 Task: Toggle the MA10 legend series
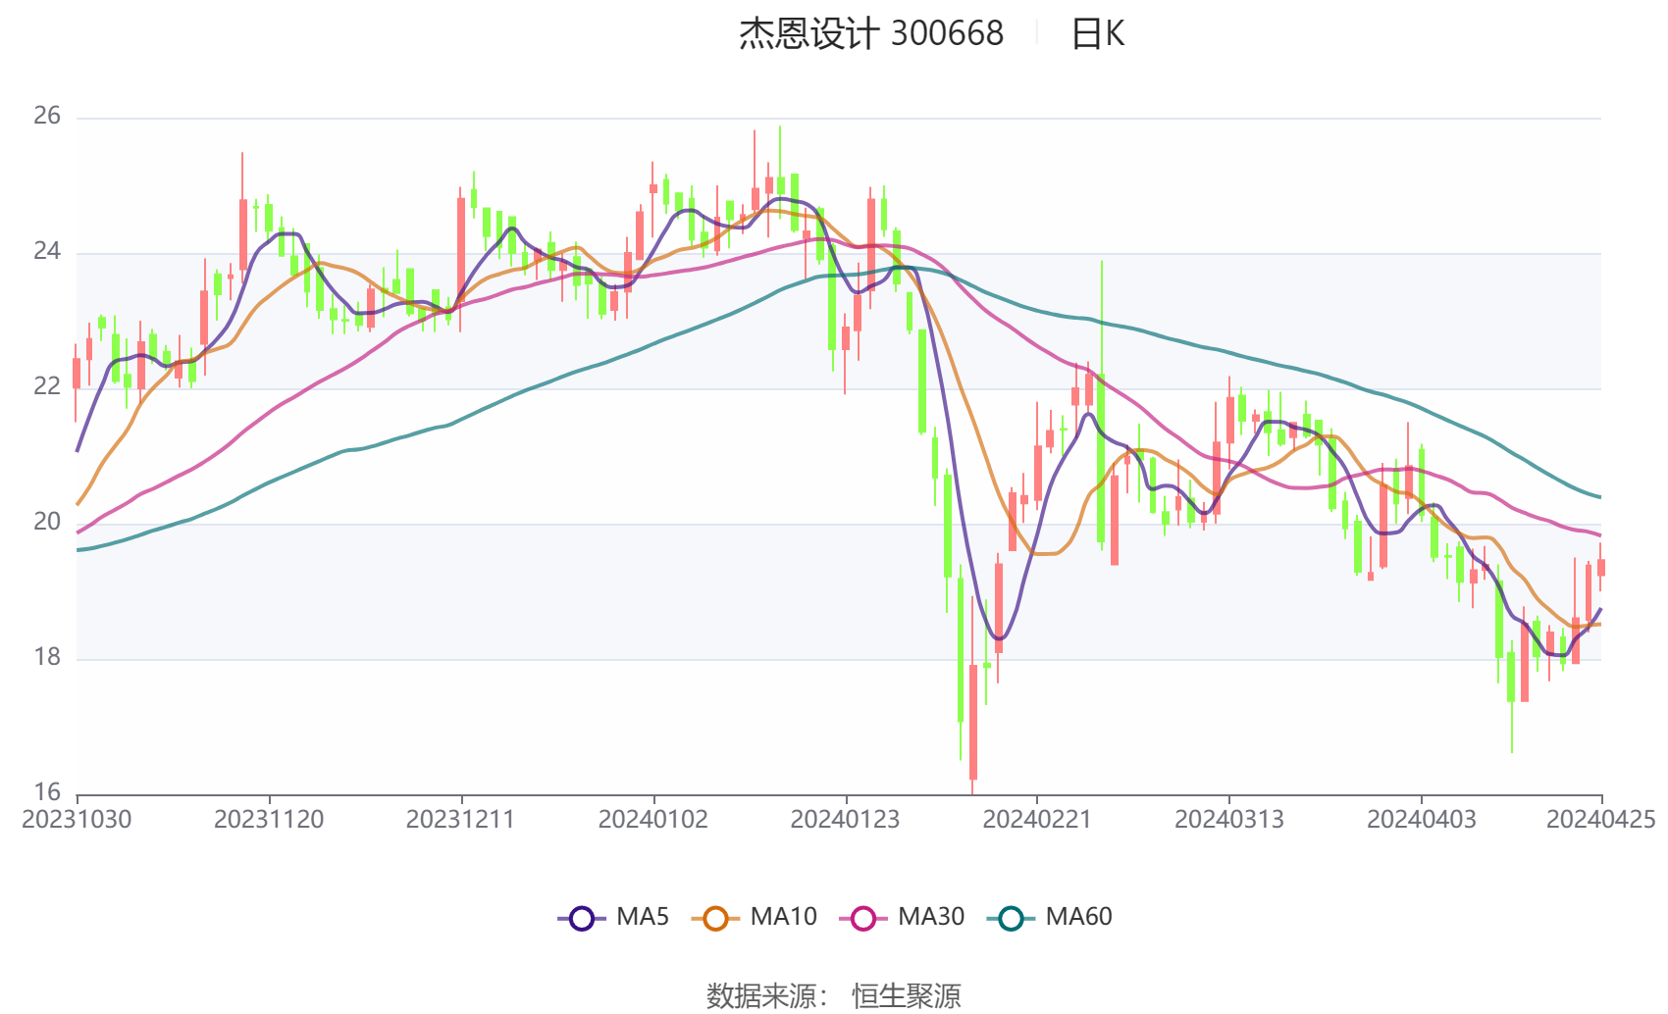pyautogui.click(x=755, y=917)
